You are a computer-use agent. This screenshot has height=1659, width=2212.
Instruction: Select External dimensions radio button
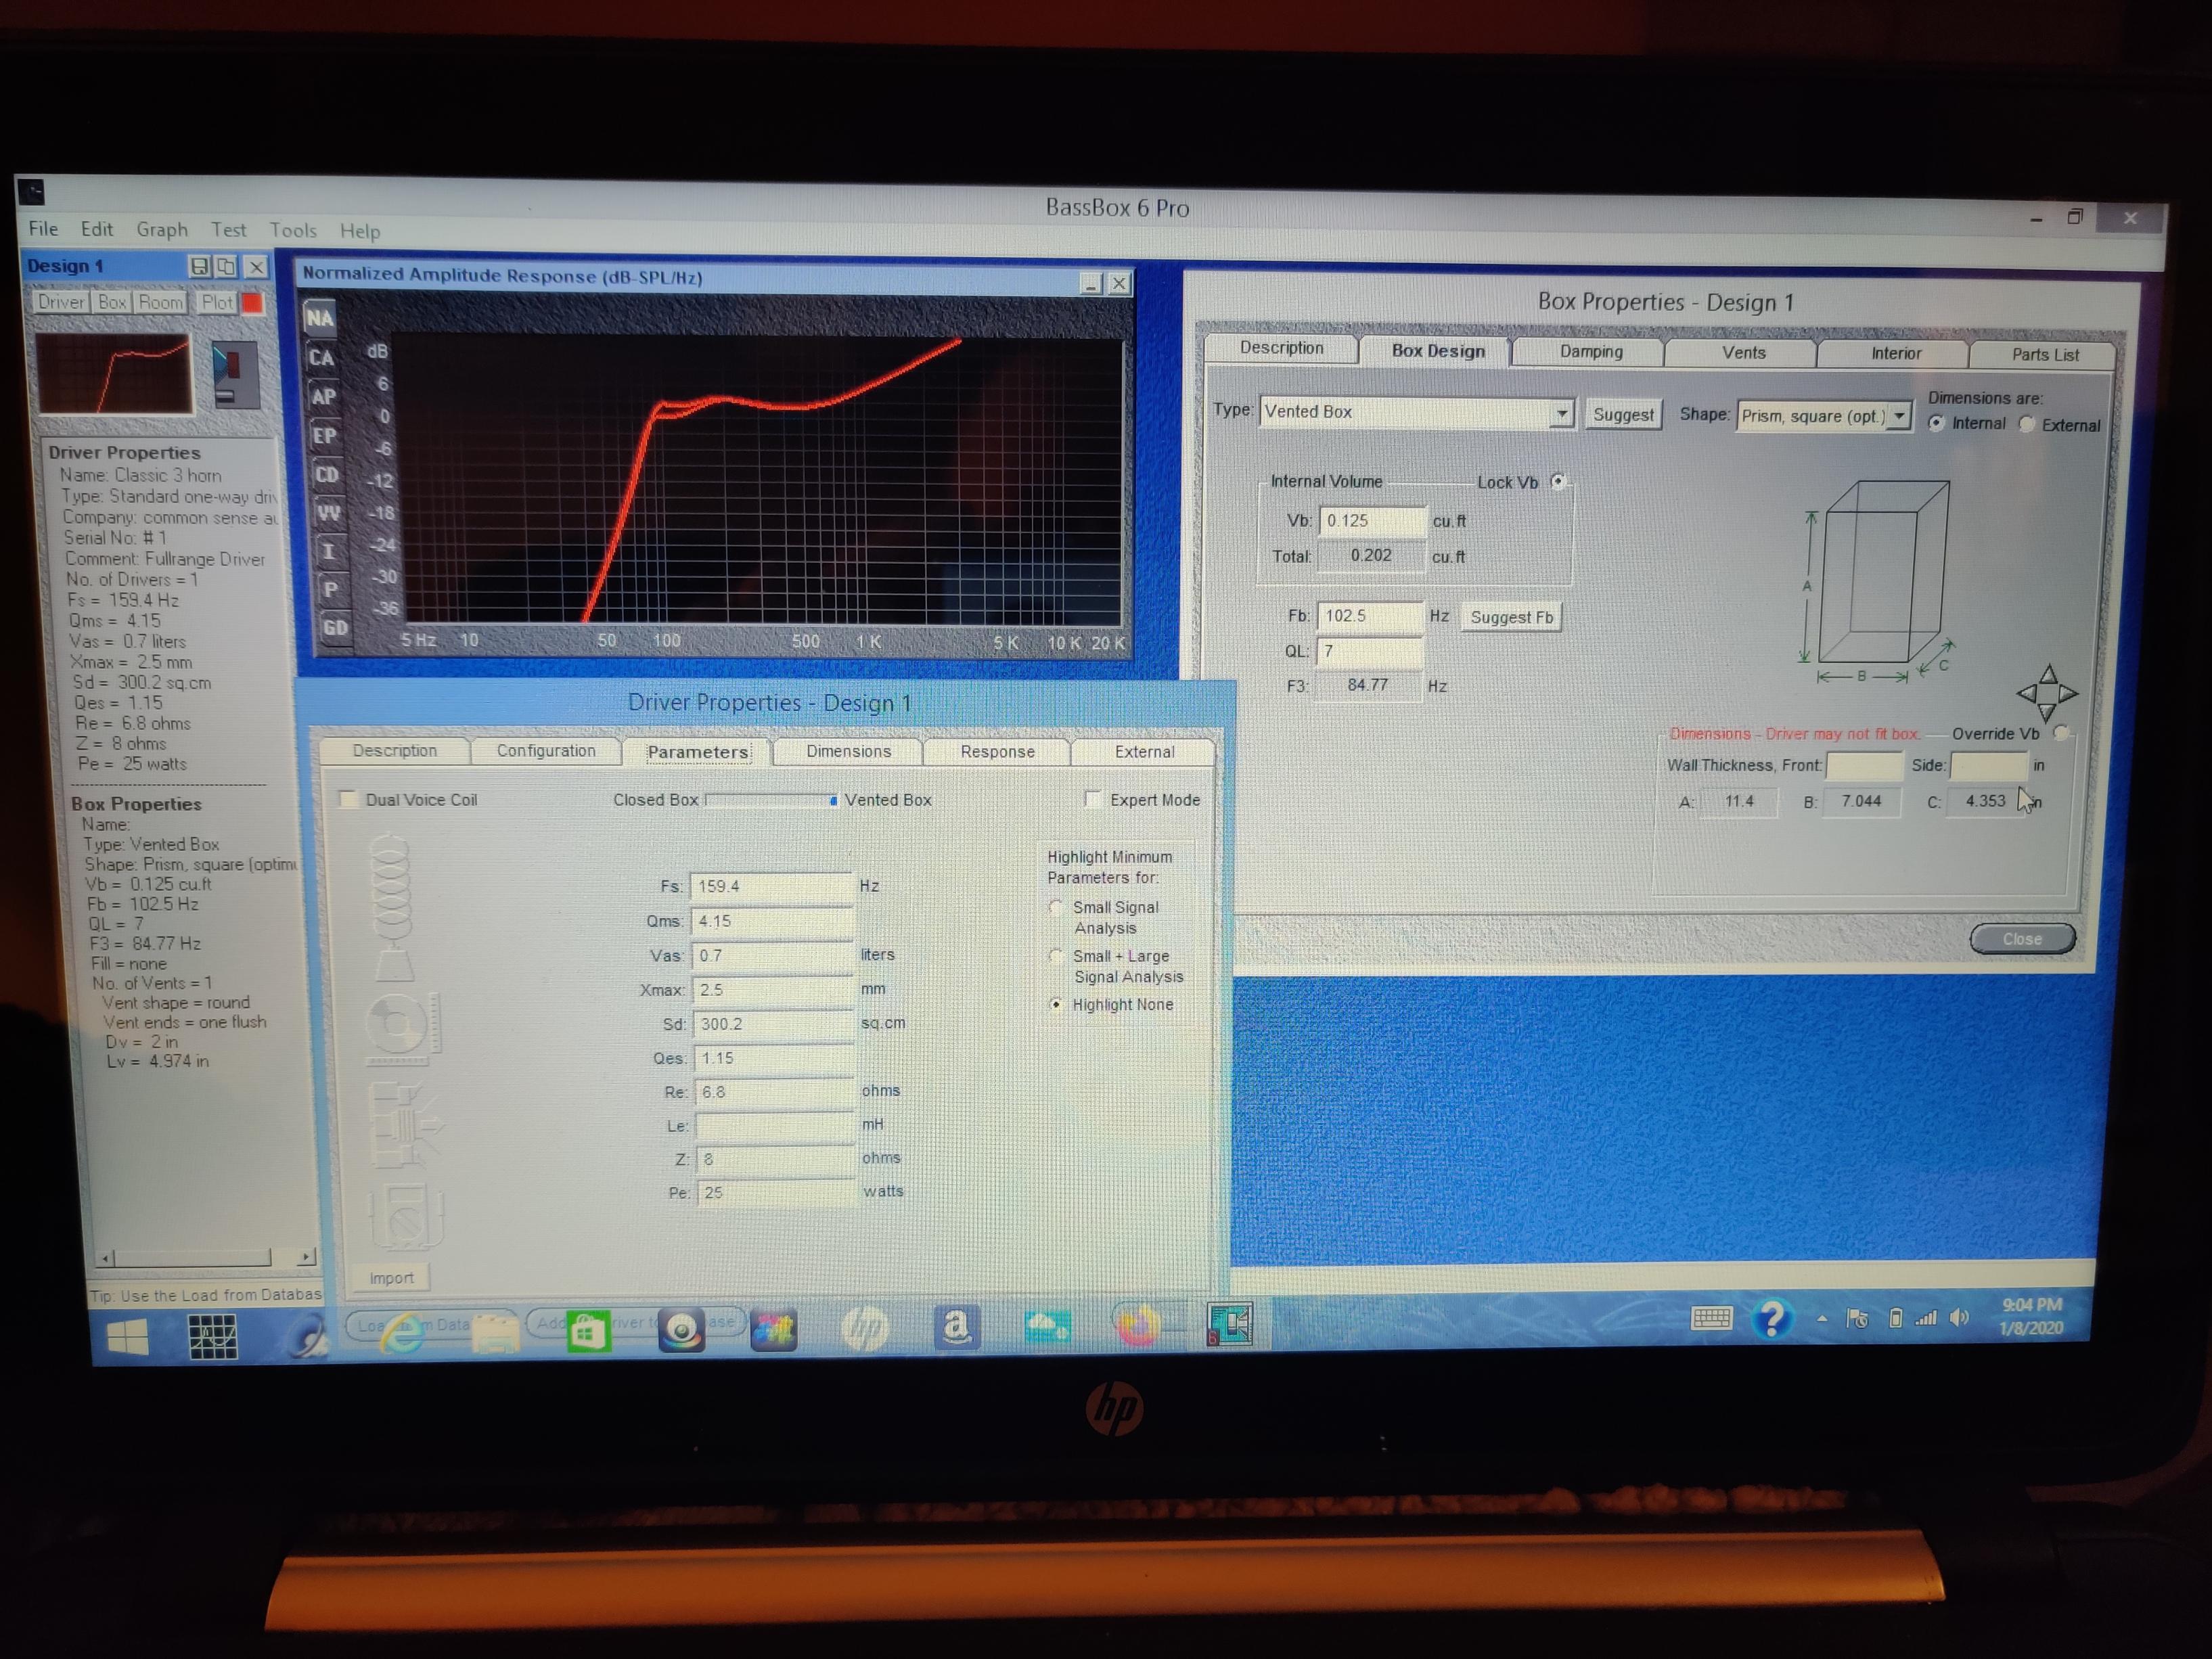click(x=2028, y=424)
